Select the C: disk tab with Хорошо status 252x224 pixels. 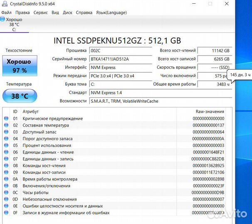(x=14, y=24)
